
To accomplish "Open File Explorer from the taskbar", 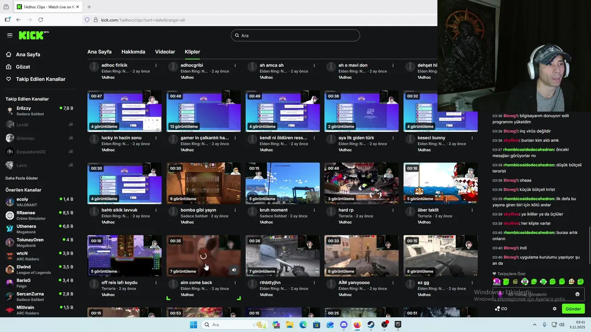I will tap(289, 325).
